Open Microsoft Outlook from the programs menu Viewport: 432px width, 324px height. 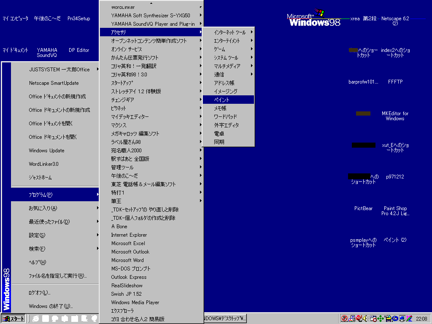point(151,252)
